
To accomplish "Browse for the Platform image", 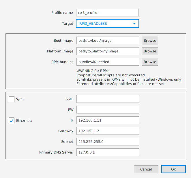I will 150,51.
